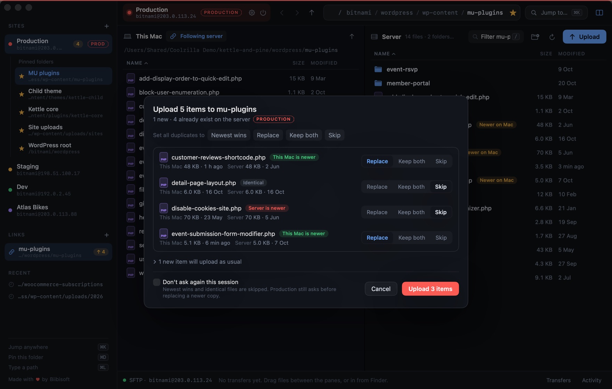Open Production connection settings gear
The image size is (612, 389).
click(x=252, y=13)
